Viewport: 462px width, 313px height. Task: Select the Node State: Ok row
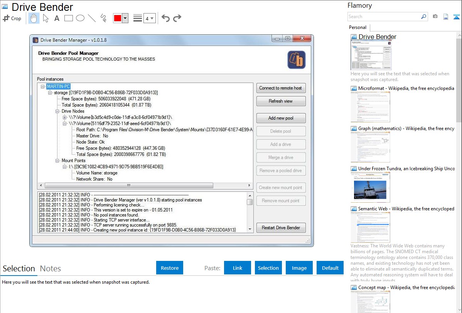pyautogui.click(x=91, y=142)
